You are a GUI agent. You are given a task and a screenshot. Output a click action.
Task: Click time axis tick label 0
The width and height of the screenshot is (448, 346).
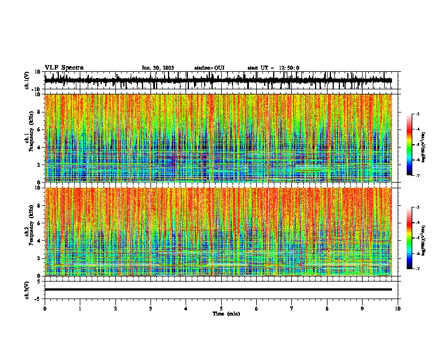pyautogui.click(x=45, y=309)
